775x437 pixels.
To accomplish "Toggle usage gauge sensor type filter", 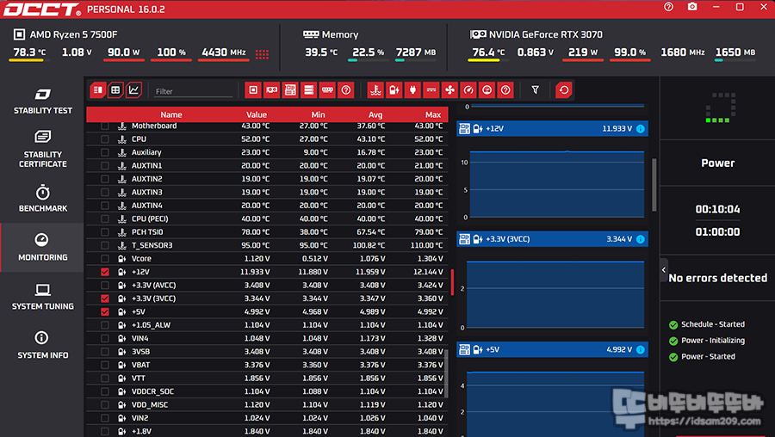I will pos(487,89).
